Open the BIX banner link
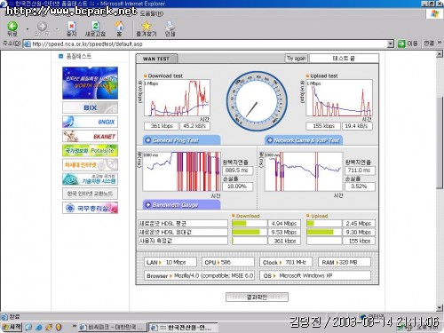Viewport: 444px width, 333px height. pyautogui.click(x=90, y=107)
